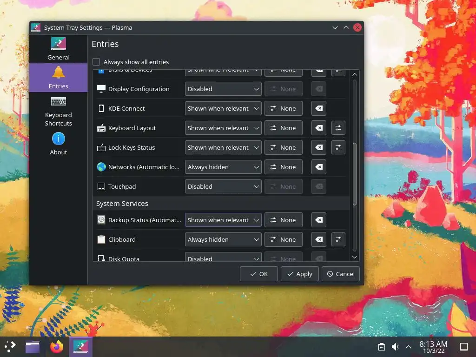Enable Always show all entries checkbox

96,62
